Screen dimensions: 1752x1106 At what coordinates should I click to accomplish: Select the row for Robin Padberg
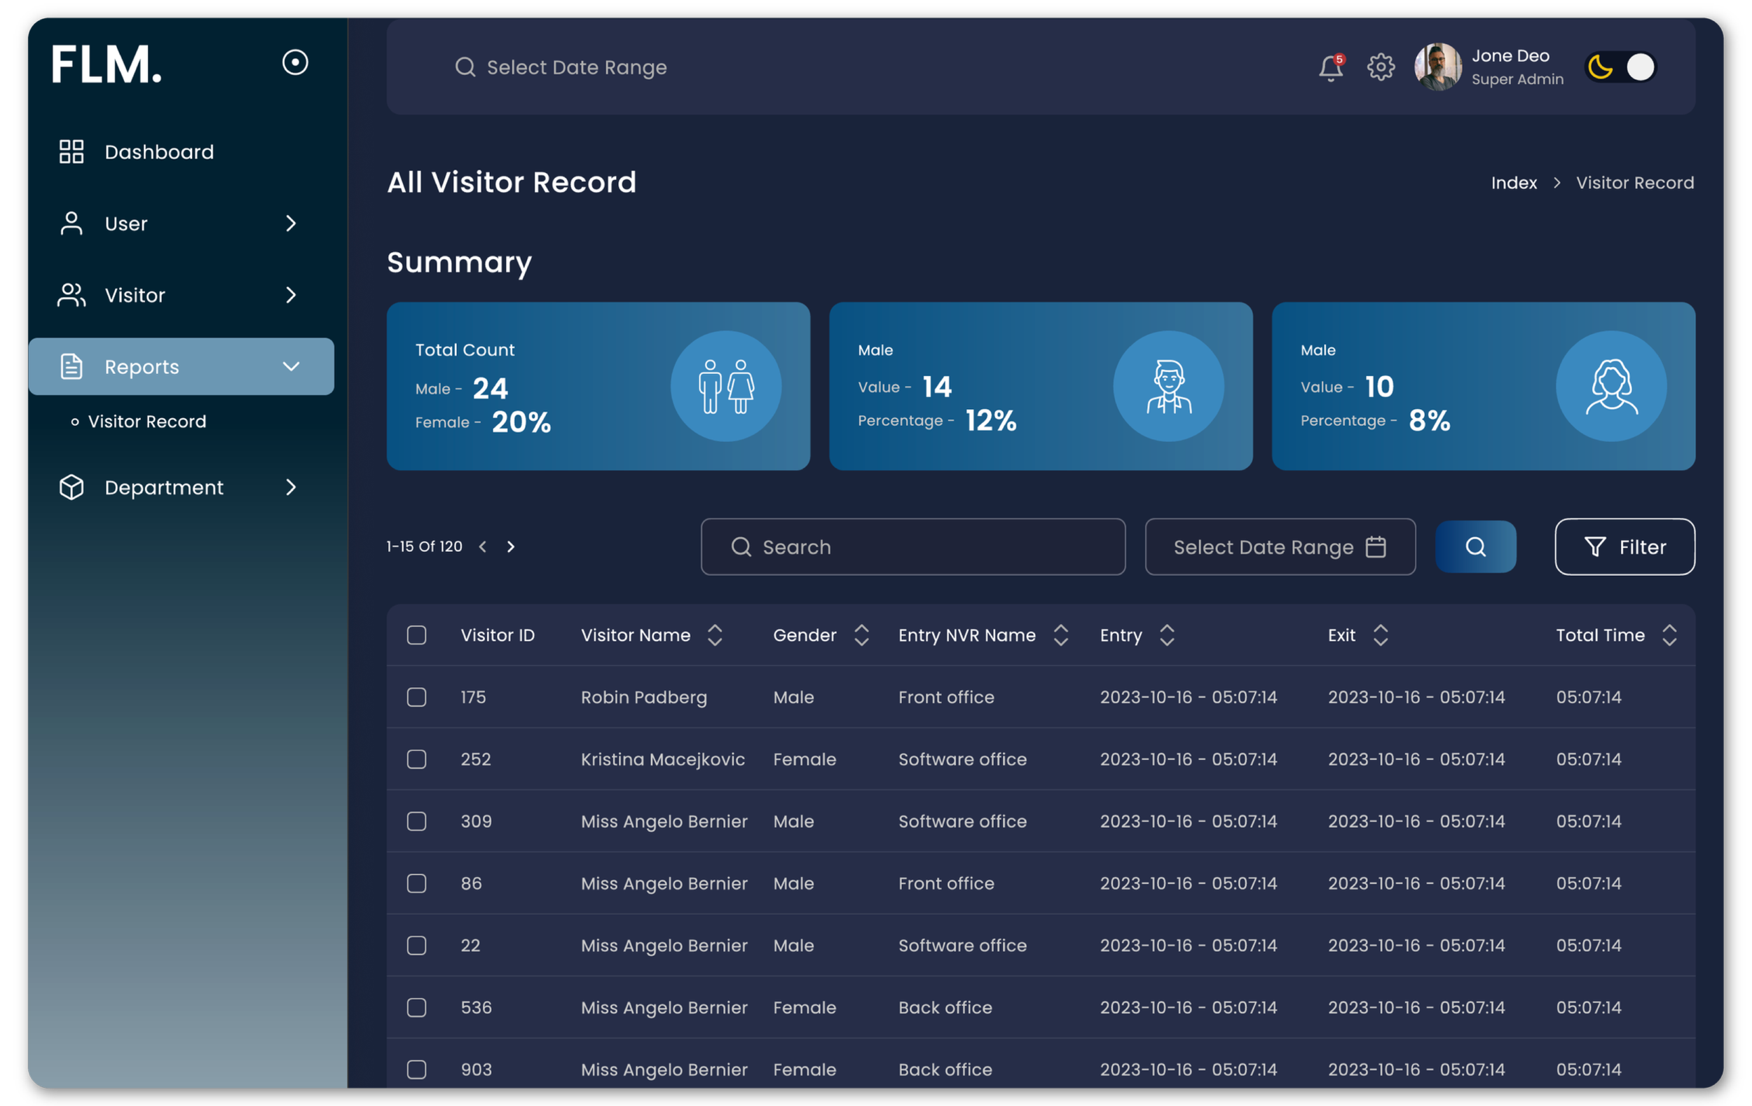[x=416, y=698]
